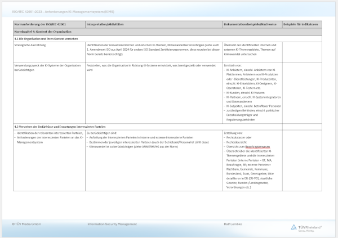Click the document title ISO/IEC 42001:2023 header
Viewport: 338px width, 238px height.
54,10
